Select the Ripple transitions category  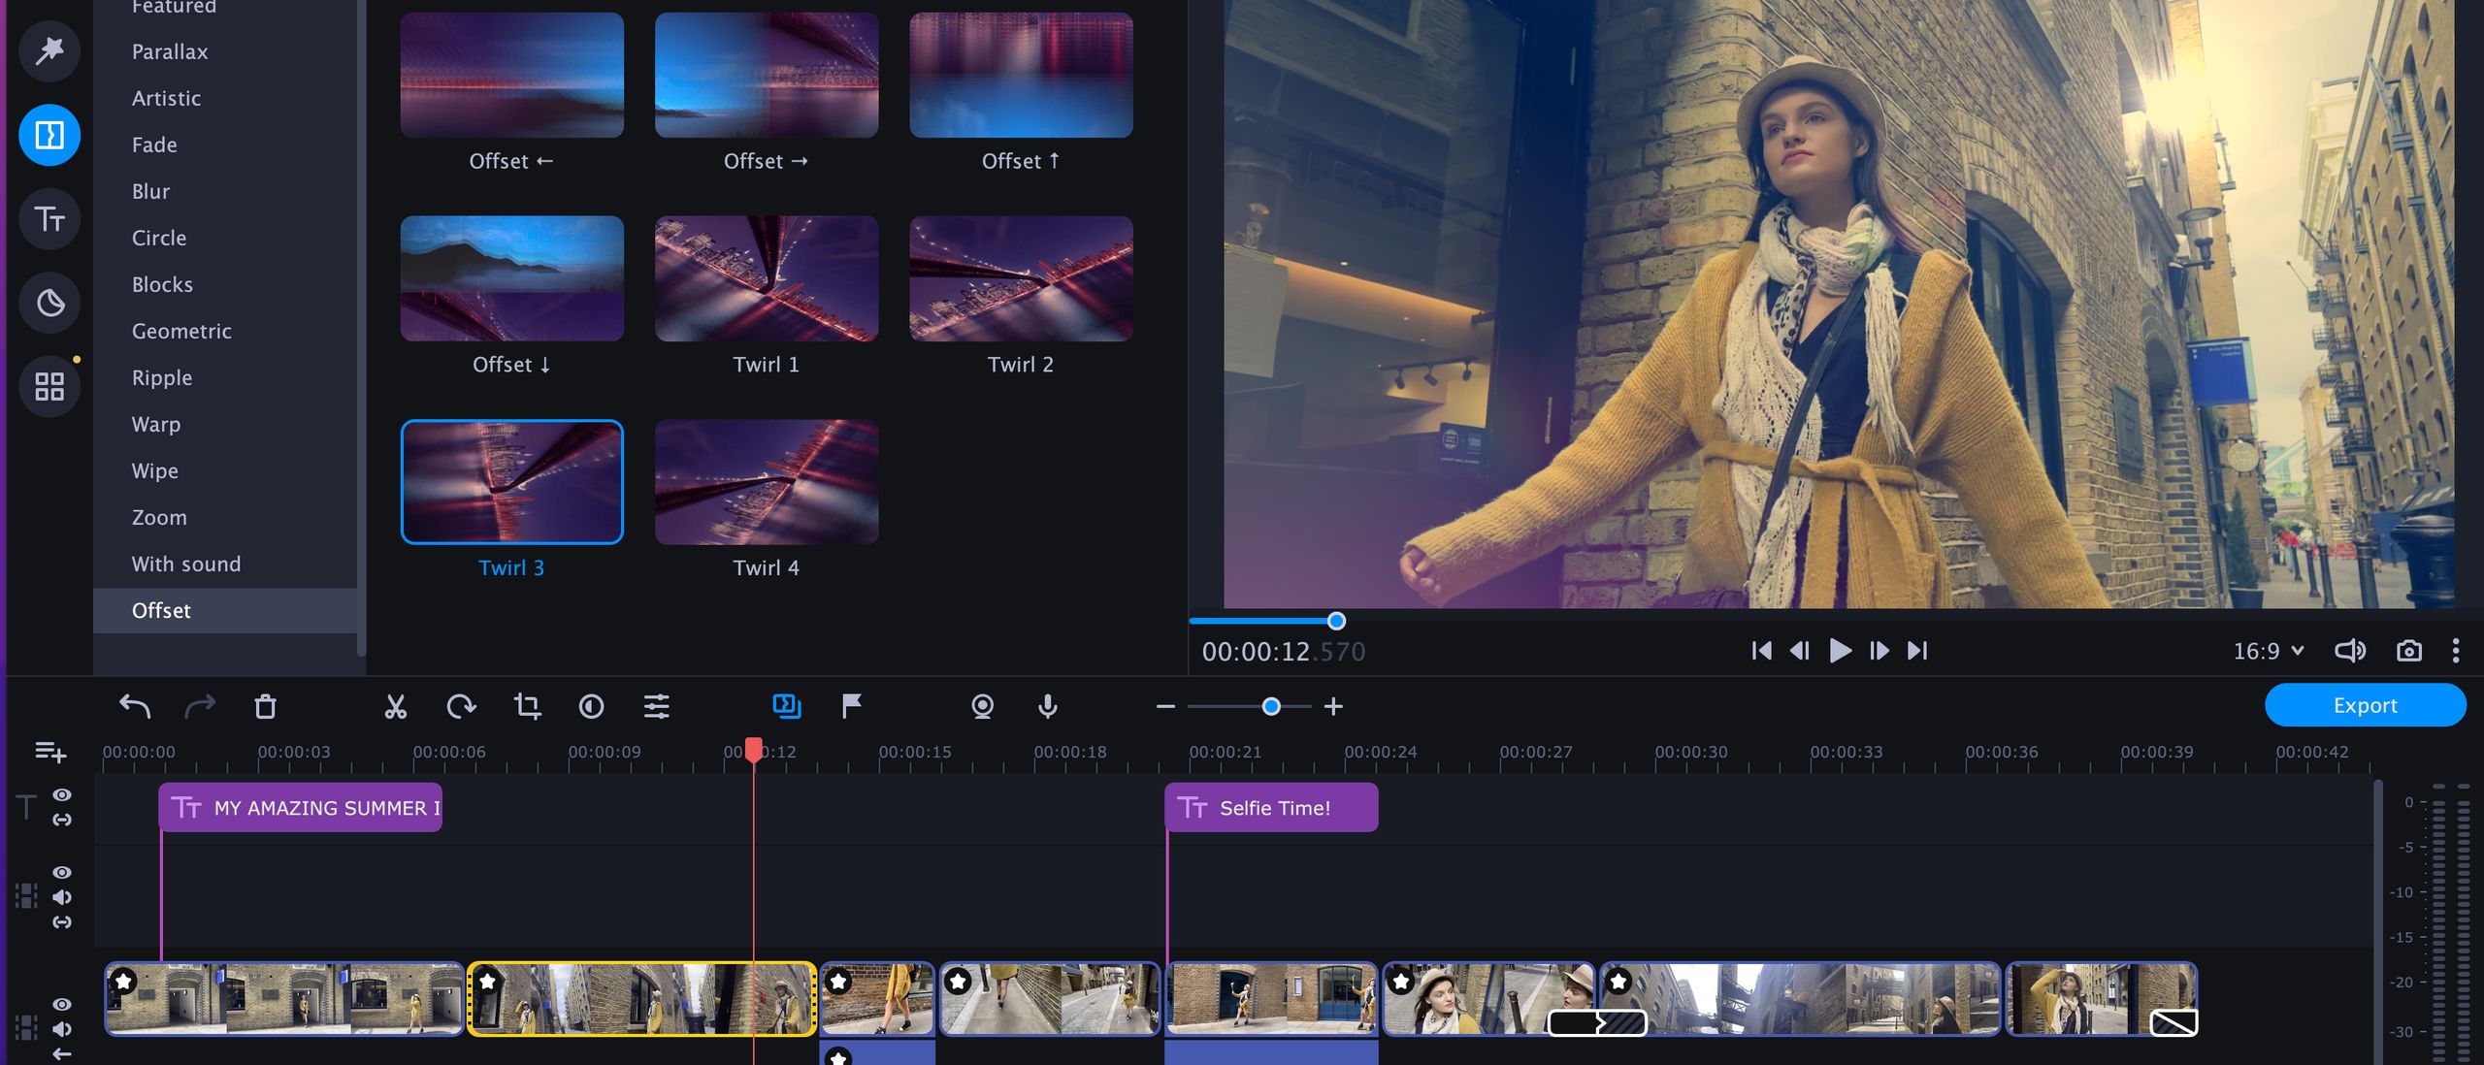click(162, 377)
